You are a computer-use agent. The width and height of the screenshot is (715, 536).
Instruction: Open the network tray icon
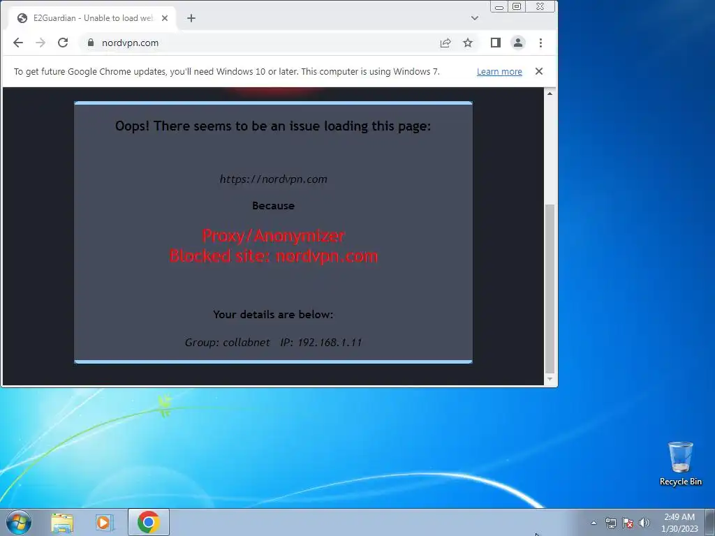pos(610,523)
